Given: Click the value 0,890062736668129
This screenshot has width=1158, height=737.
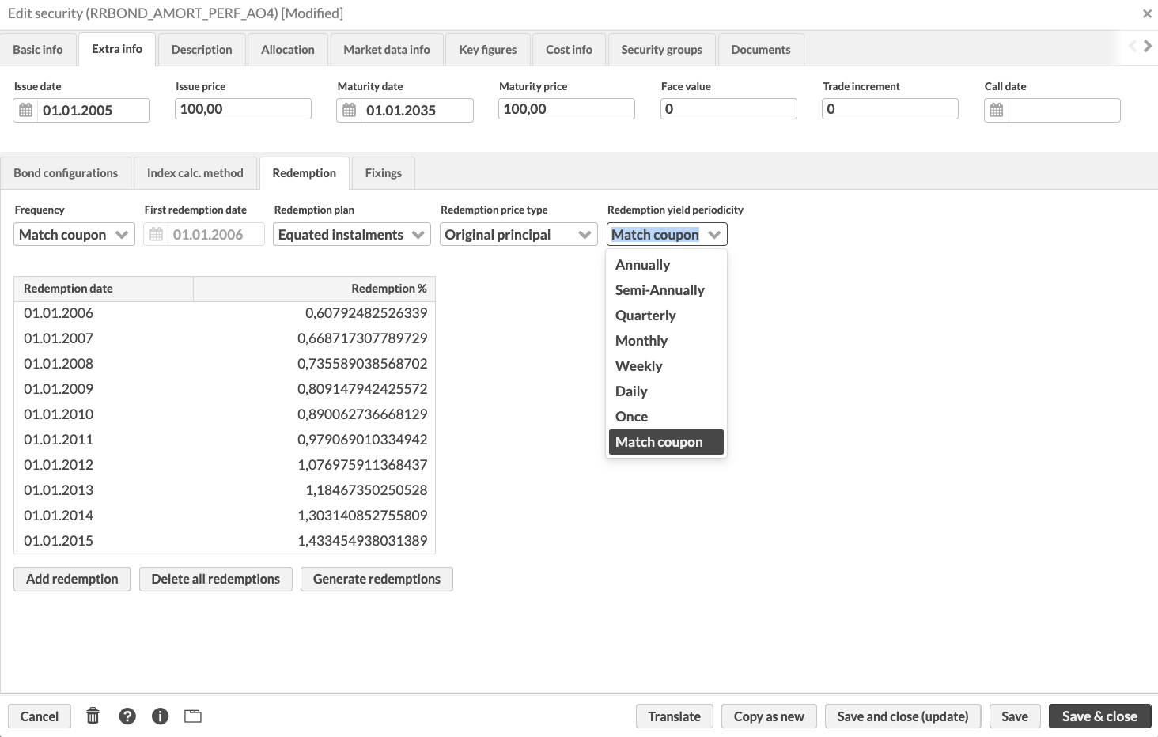Looking at the screenshot, I should pyautogui.click(x=362, y=414).
